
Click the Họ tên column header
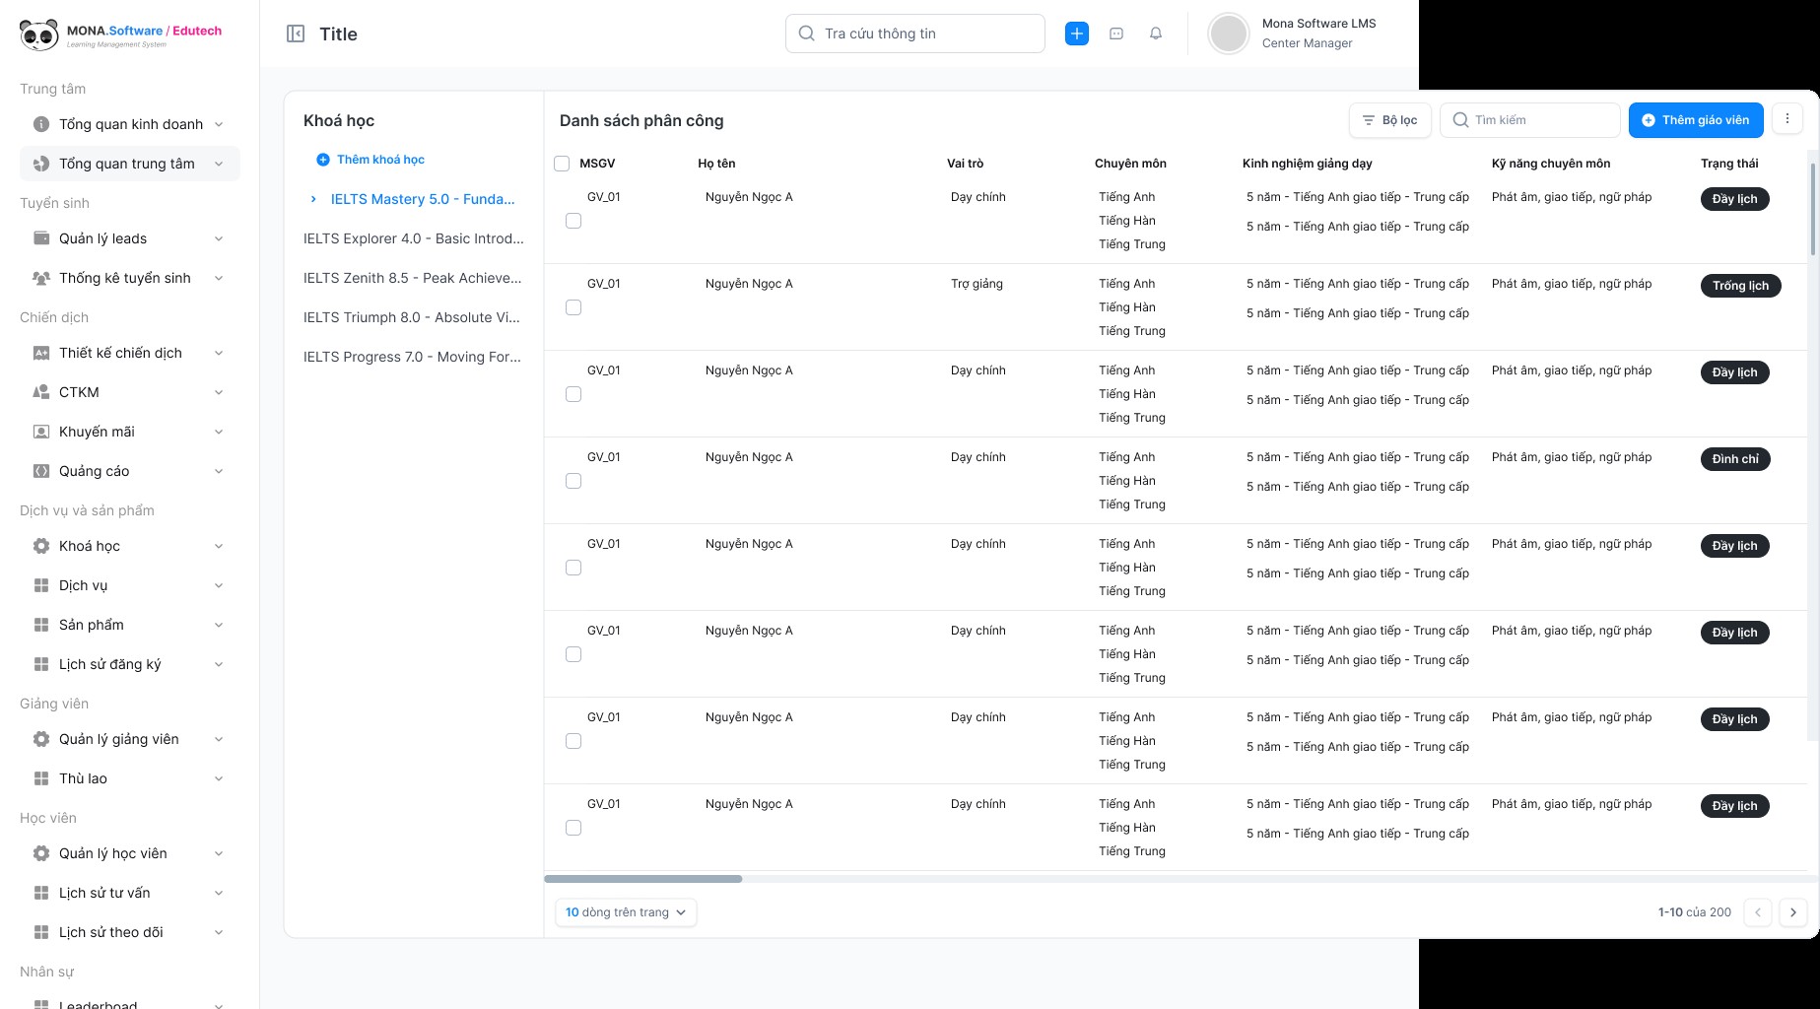coord(716,164)
